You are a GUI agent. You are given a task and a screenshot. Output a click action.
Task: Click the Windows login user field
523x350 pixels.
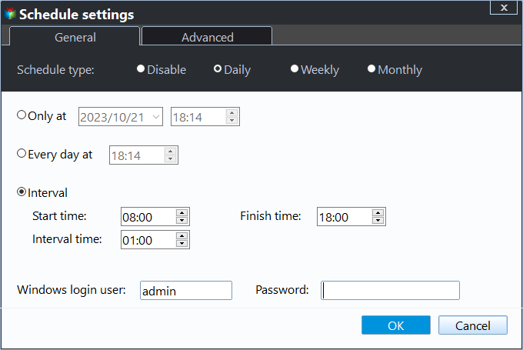click(186, 290)
